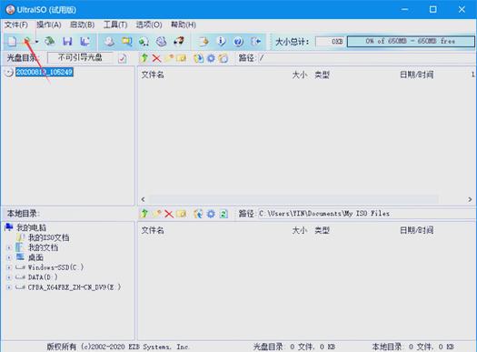
Task: Click the Save floppy disk icon
Action: pyautogui.click(x=67, y=41)
